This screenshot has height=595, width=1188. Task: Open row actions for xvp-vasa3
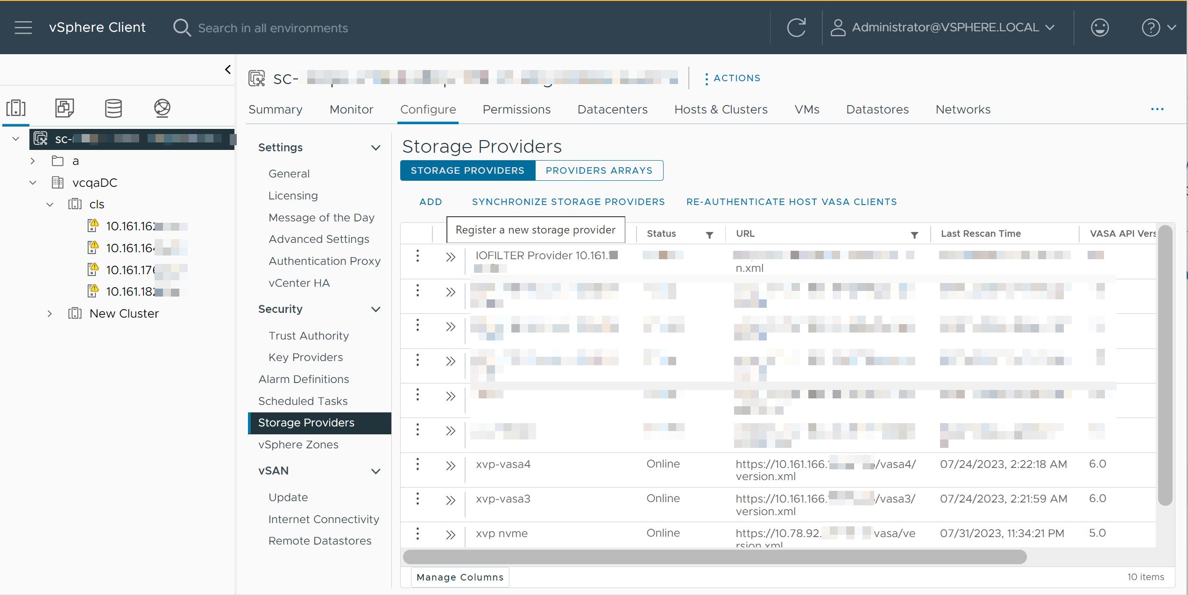pyautogui.click(x=417, y=499)
